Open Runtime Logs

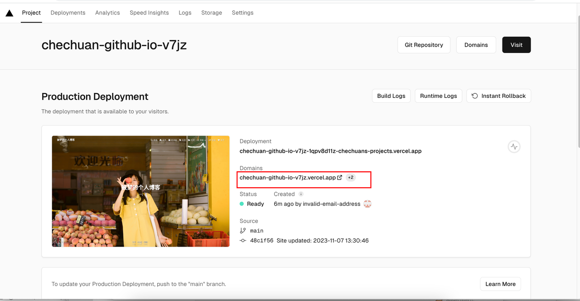pyautogui.click(x=439, y=96)
